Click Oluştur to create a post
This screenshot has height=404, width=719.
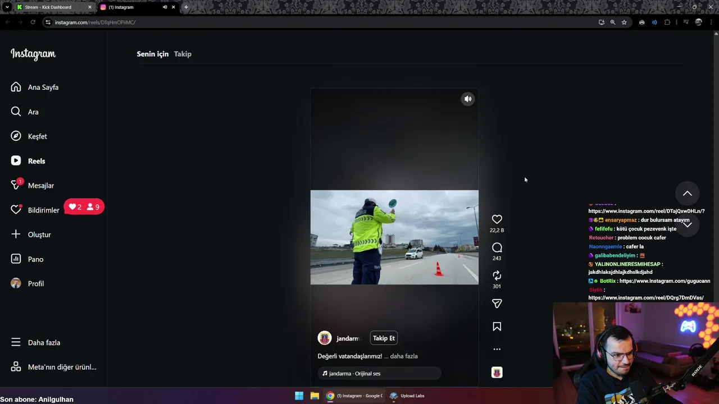[31, 235]
